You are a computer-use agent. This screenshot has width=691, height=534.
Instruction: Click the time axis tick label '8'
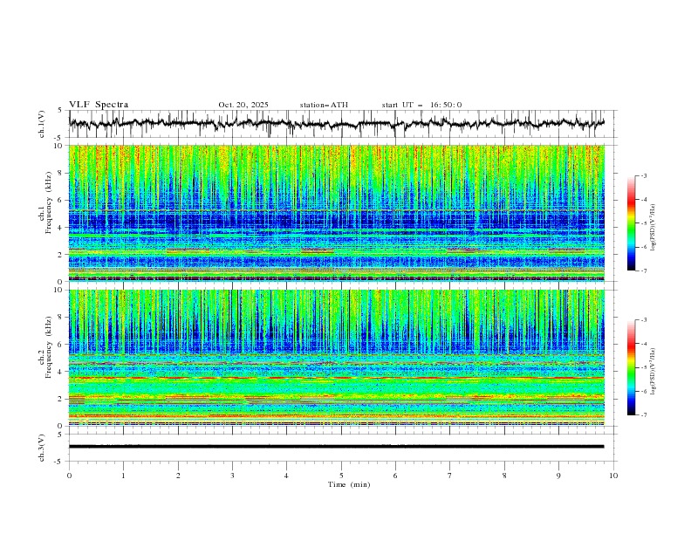click(x=504, y=476)
